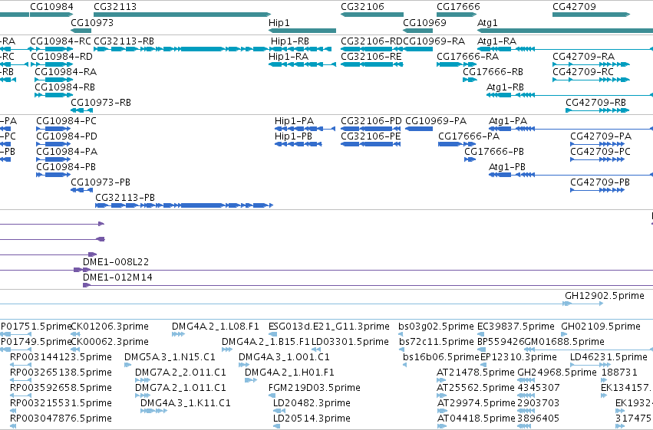Click the CK01206.3prime EST label
Screen dimensions: 653x430
(x=110, y=327)
